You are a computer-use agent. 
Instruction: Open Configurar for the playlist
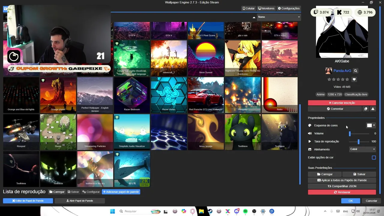(x=91, y=192)
